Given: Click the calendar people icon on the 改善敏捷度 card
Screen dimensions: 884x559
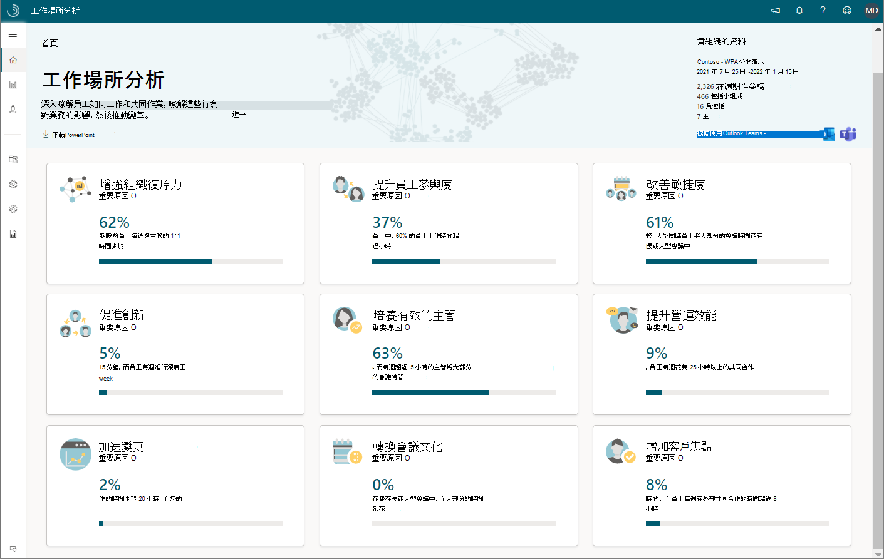Looking at the screenshot, I should click(x=621, y=188).
